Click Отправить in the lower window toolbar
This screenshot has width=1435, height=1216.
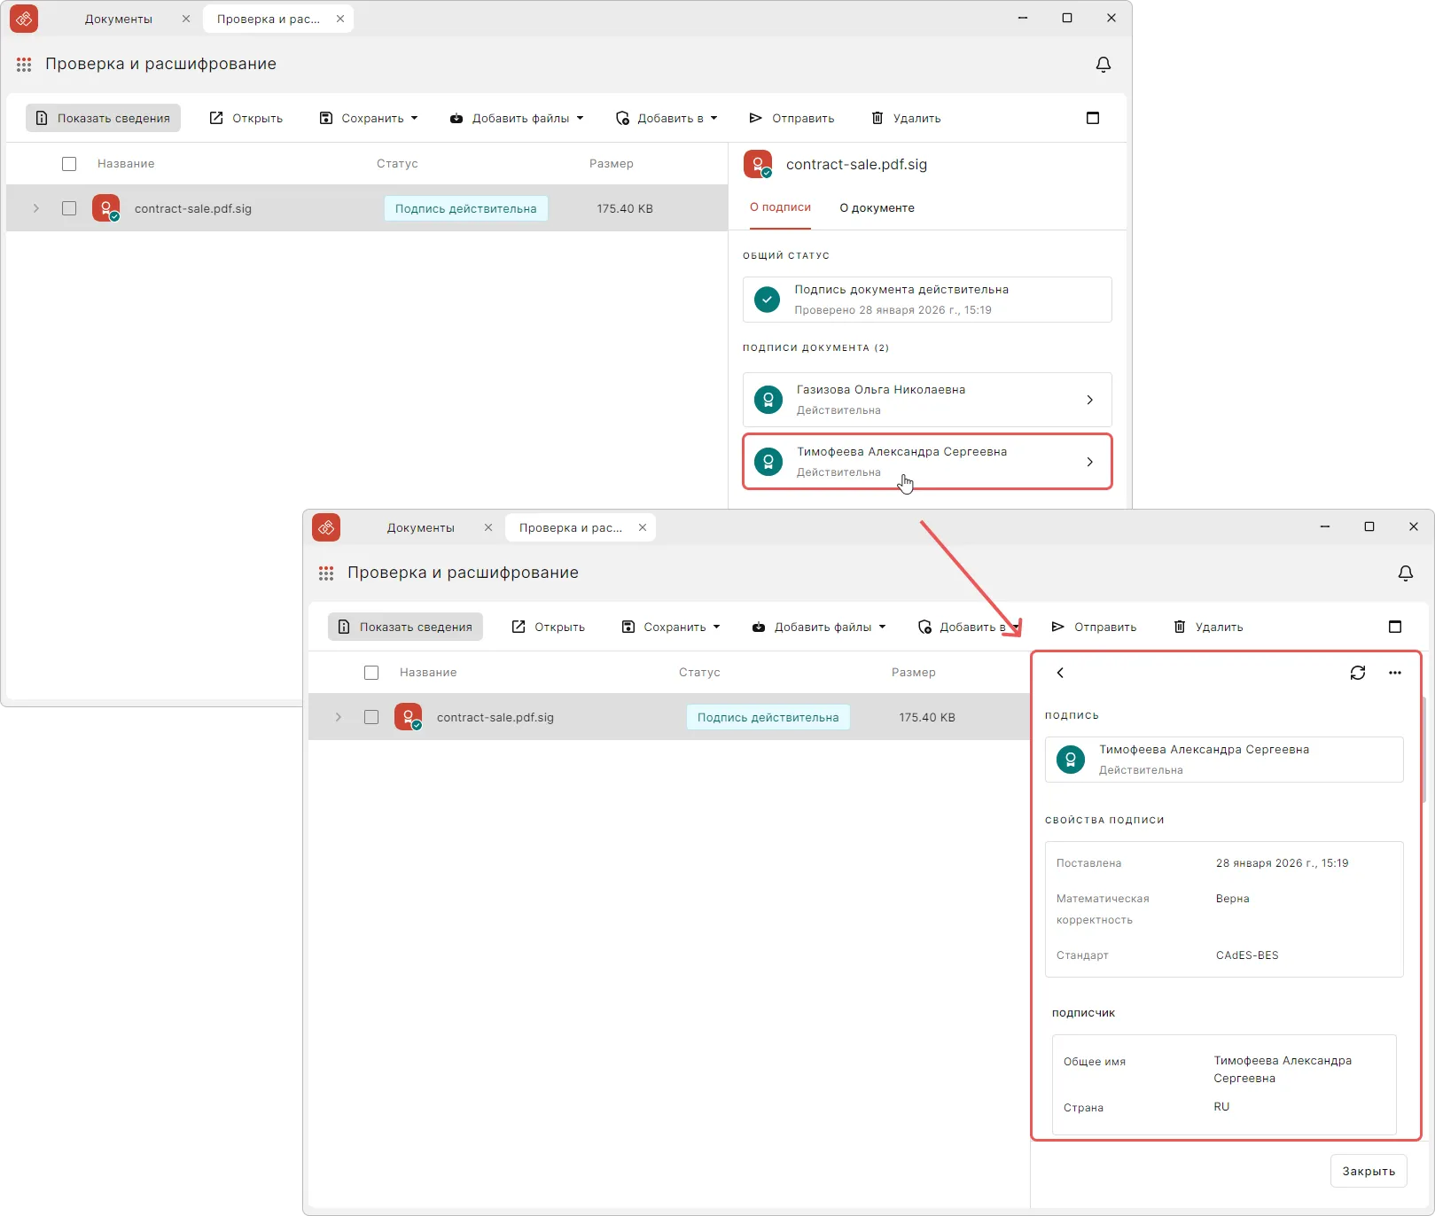click(x=1094, y=627)
